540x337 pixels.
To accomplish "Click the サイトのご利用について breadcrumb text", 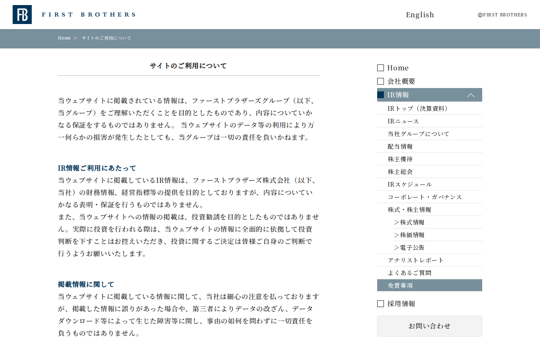I will pyautogui.click(x=107, y=38).
